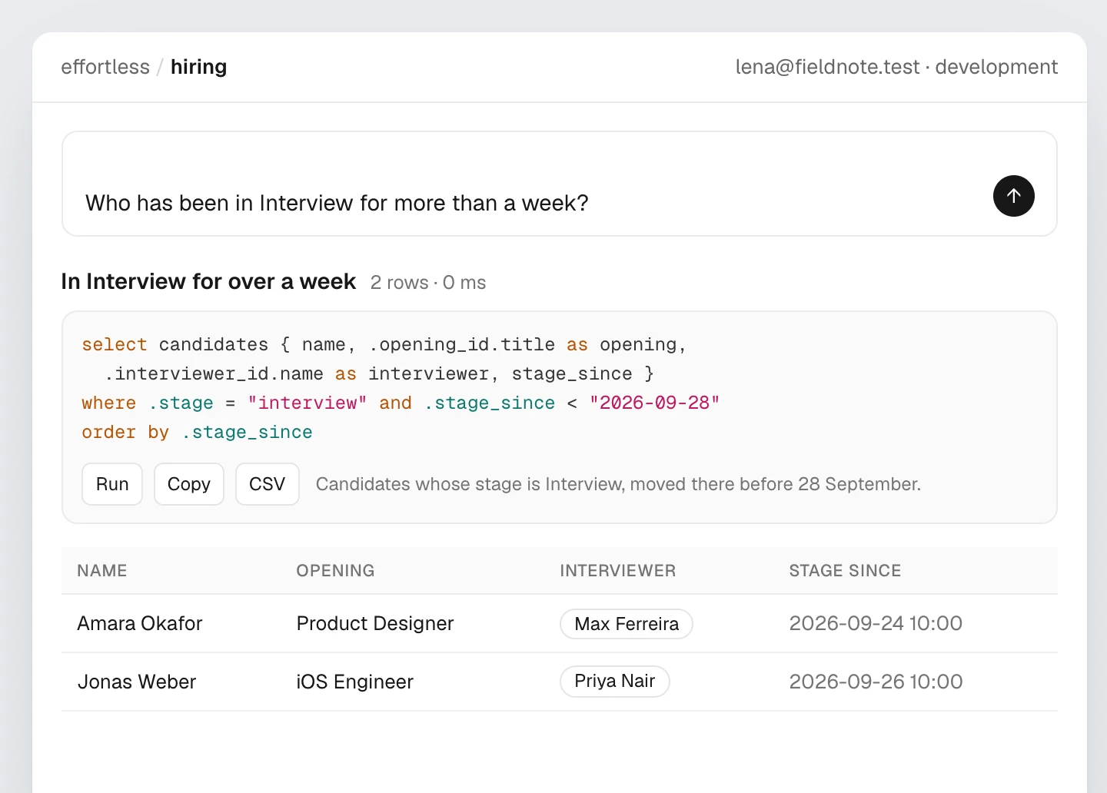Select the Max Ferreira interviewer chip
The width and height of the screenshot is (1107, 793).
627,624
